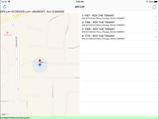Tap the S Quentin Rd label on the map
159x119 pixels.
(16, 42)
